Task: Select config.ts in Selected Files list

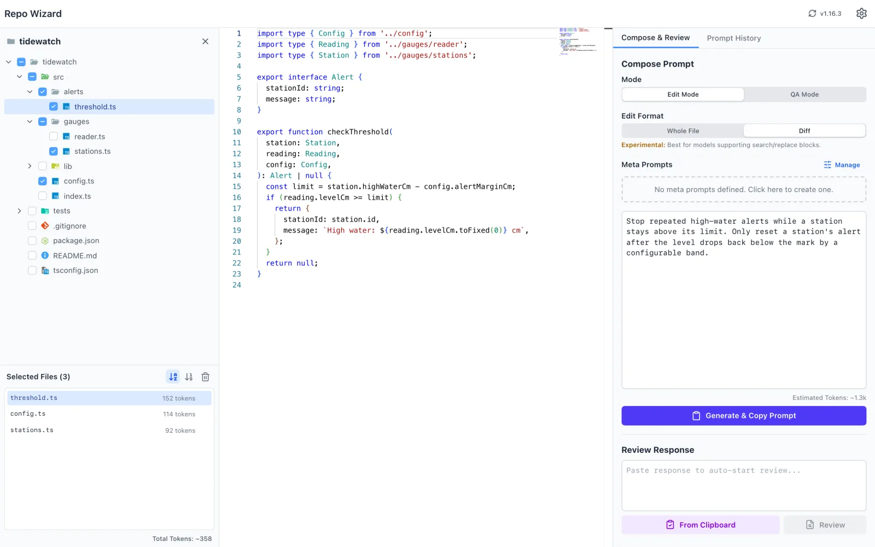Action: [x=109, y=414]
